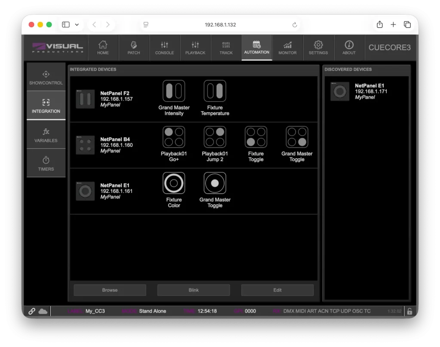
Task: Open Safari sidebar dropdown chevron
Action: coord(77,25)
